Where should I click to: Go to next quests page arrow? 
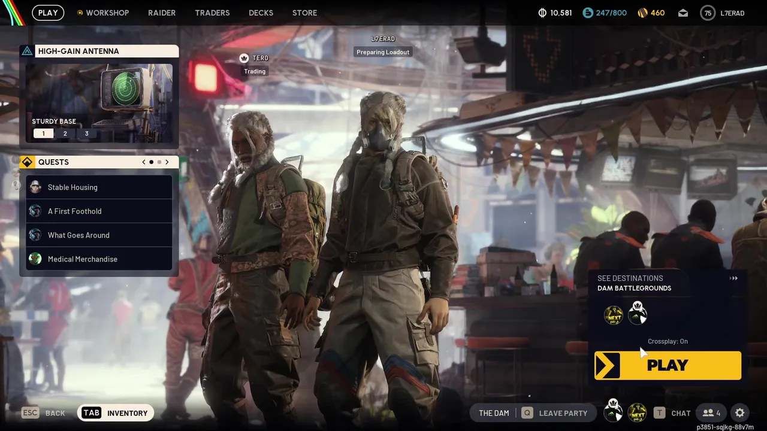pos(167,162)
